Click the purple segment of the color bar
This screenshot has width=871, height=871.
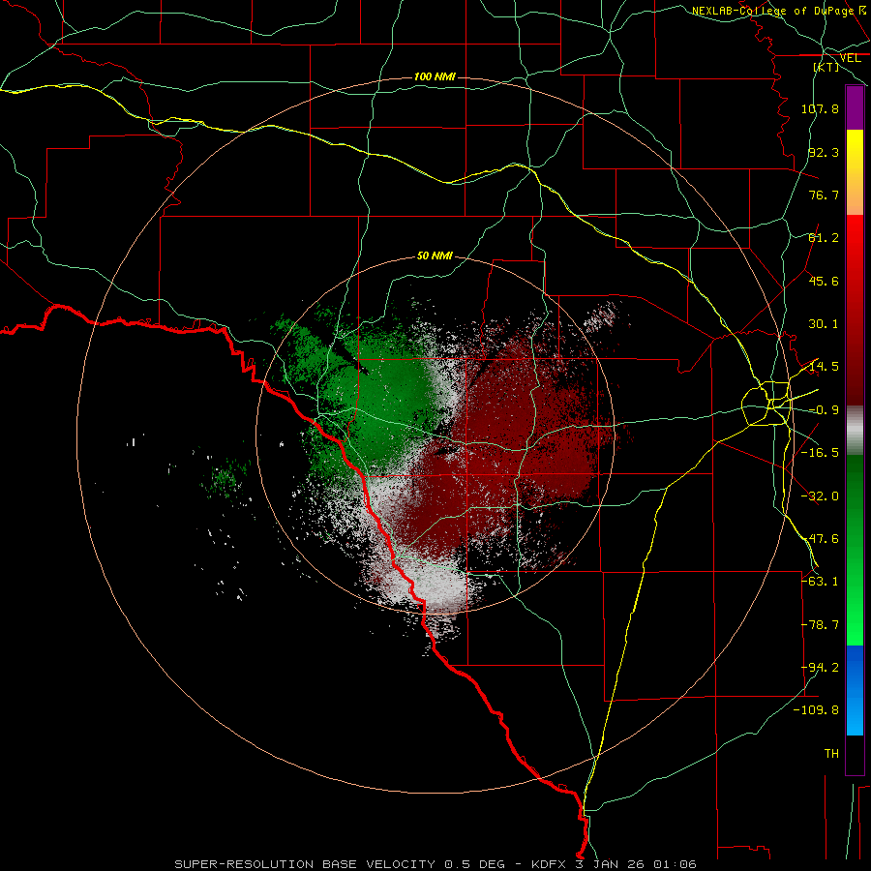pyautogui.click(x=855, y=107)
